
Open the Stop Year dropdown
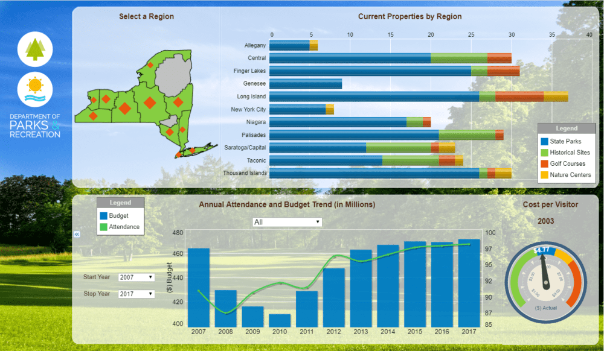pos(137,294)
